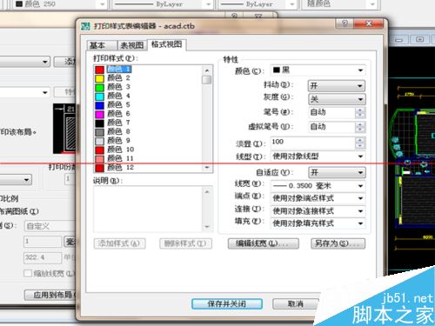Screen dimensions: 435x326
Task: Close the 打印样式表编辑器 dialog
Action: pos(369,23)
